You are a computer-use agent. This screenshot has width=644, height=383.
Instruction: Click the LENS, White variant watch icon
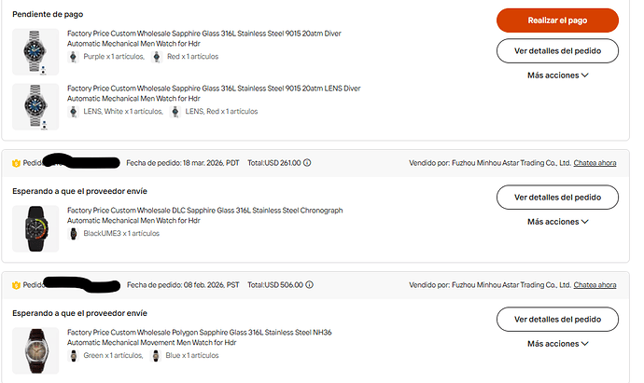[x=73, y=112]
